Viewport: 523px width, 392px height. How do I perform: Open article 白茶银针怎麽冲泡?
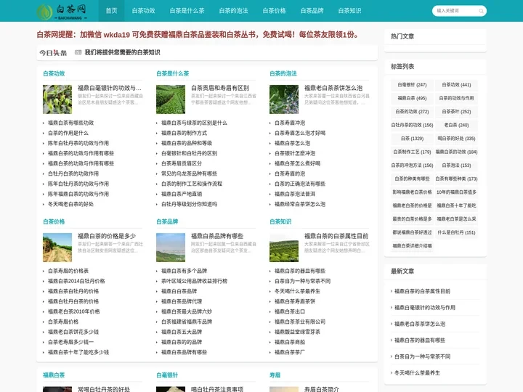click(295, 153)
